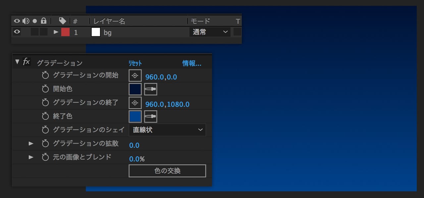Open the 直線状 gradient shape dropdown
This screenshot has height=198, width=424.
pos(167,130)
